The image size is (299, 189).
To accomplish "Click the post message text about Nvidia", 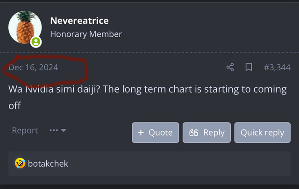I will coord(148,97).
